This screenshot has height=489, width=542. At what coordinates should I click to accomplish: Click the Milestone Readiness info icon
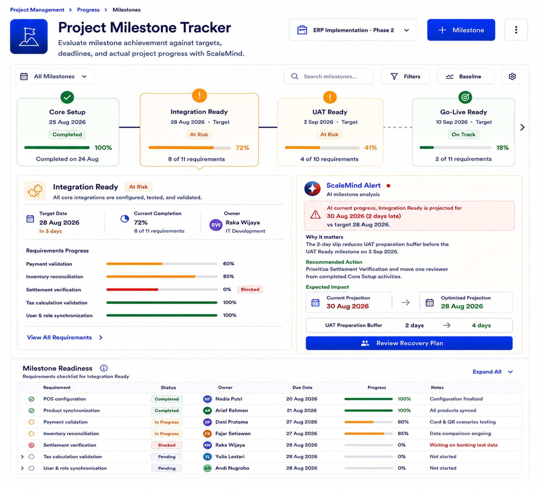click(x=104, y=368)
